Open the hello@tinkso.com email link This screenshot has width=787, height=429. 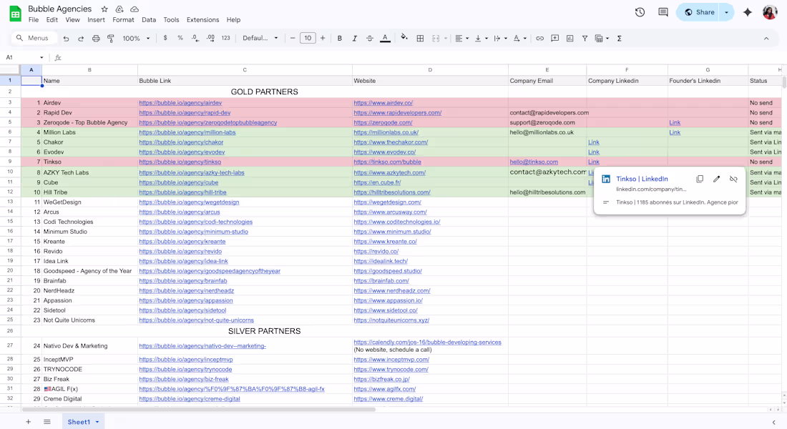point(534,162)
